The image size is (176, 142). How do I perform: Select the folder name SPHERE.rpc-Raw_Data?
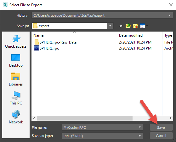pos(58,42)
